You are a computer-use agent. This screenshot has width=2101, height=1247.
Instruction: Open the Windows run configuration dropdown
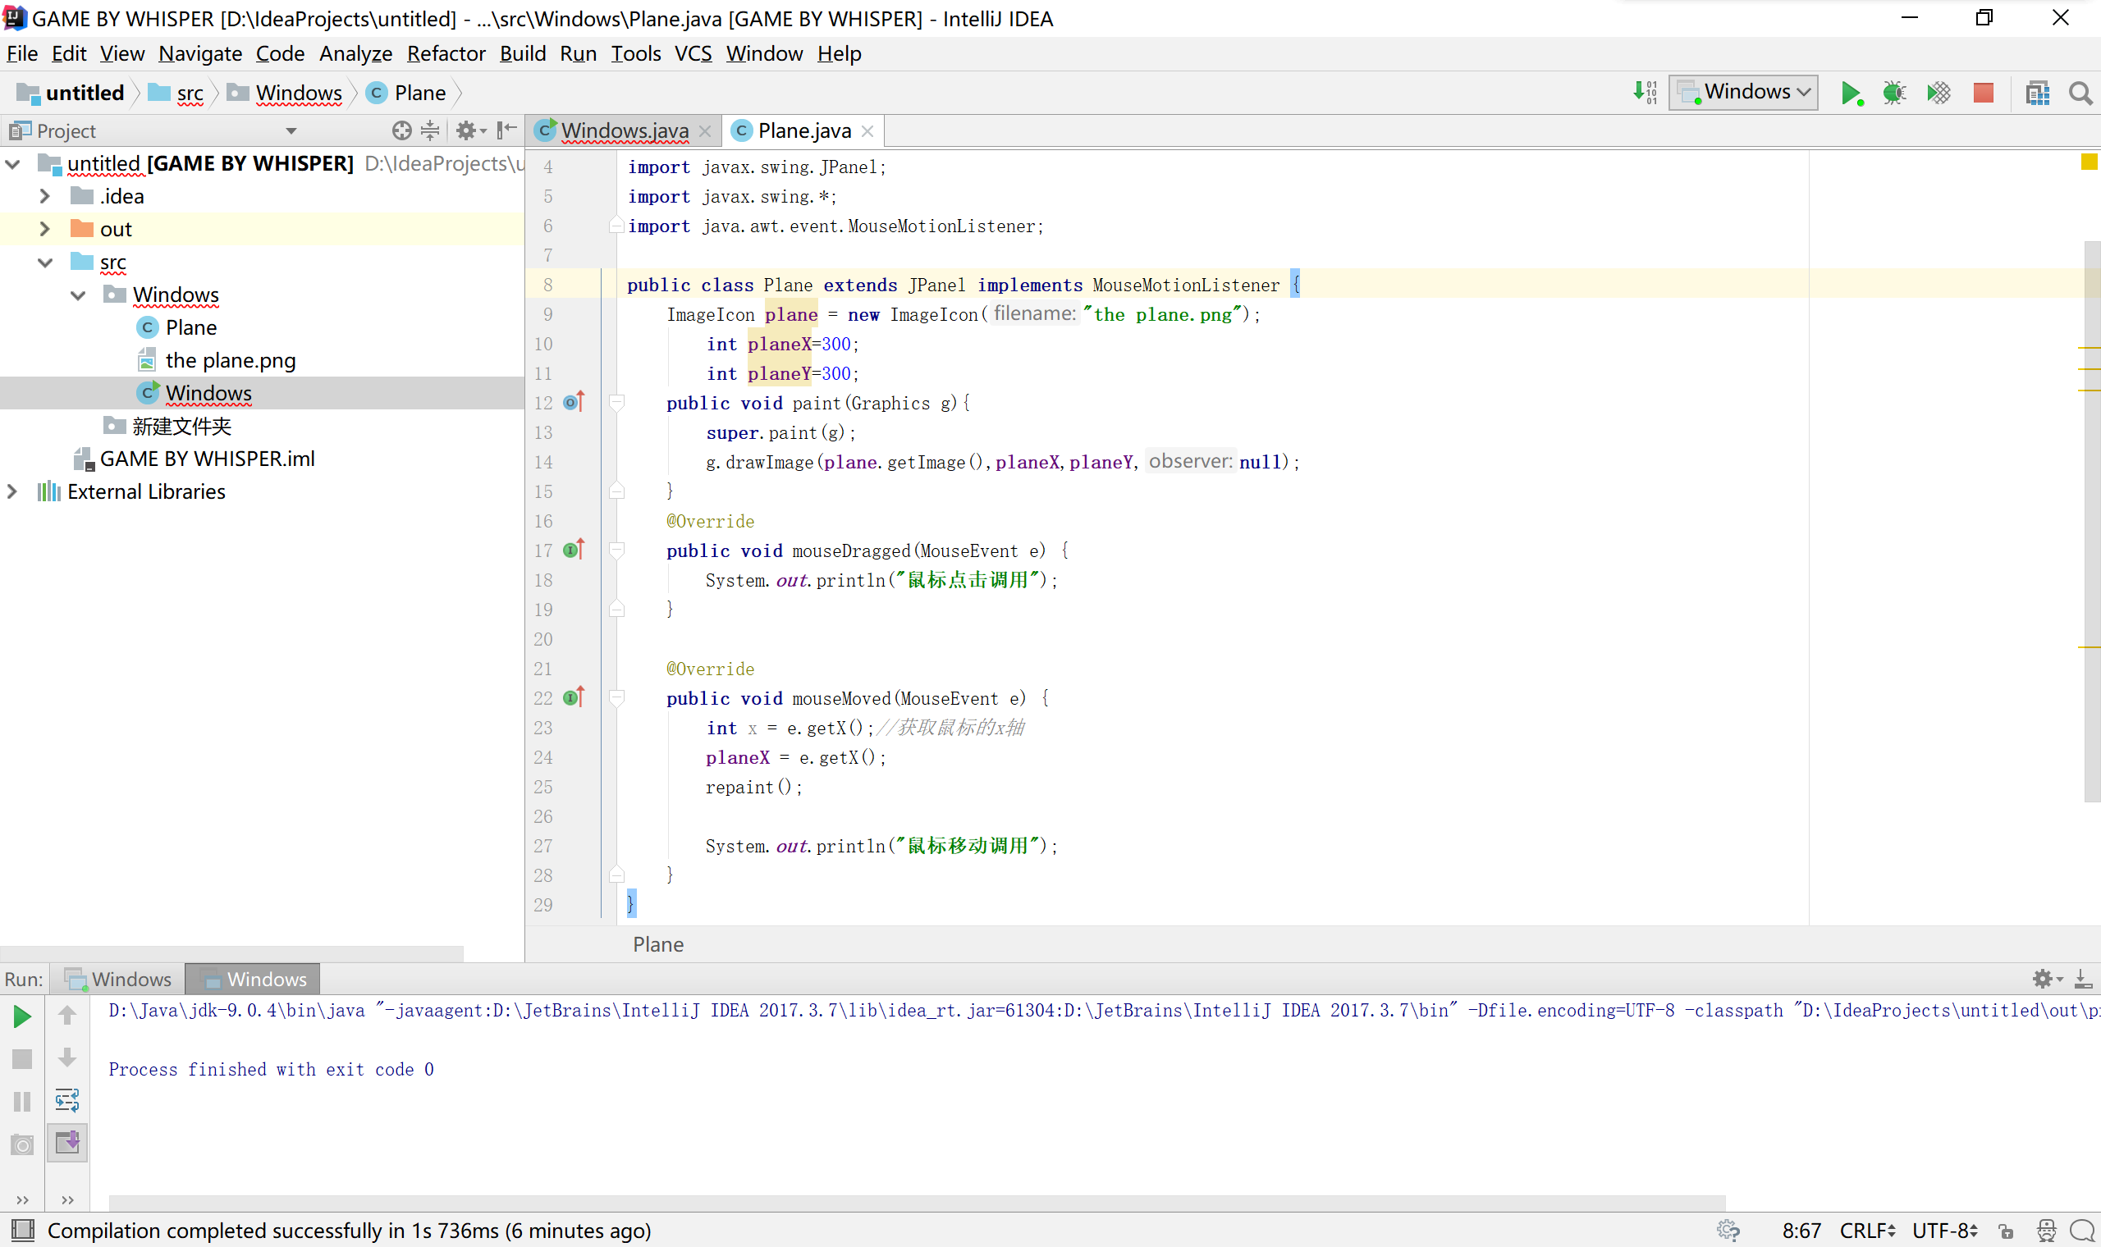[1744, 92]
